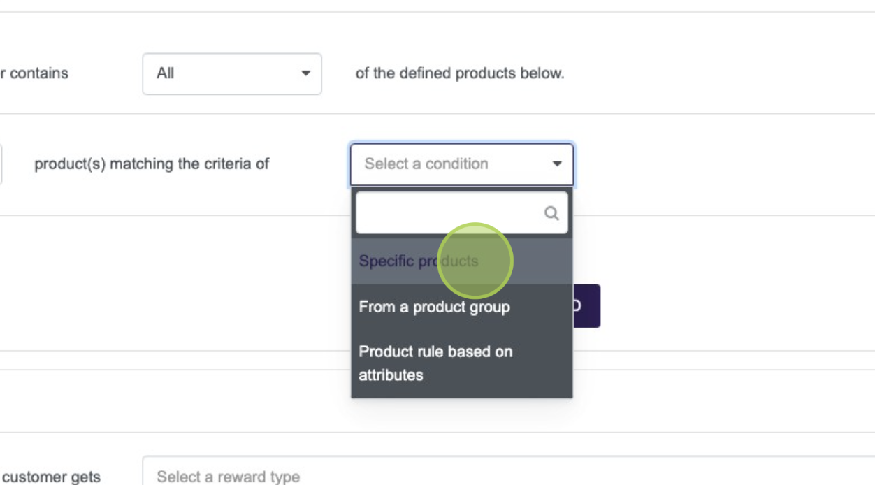Select 'From a product group' option

click(x=434, y=307)
